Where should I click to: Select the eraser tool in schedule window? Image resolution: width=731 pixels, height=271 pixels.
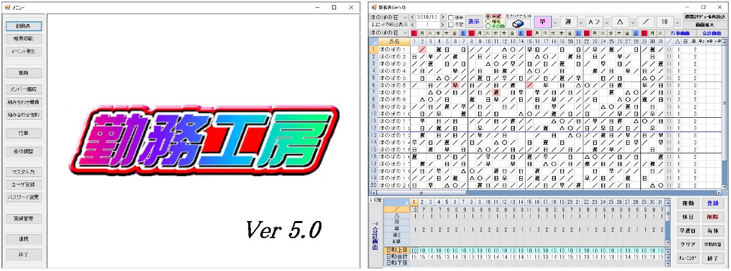(x=517, y=22)
